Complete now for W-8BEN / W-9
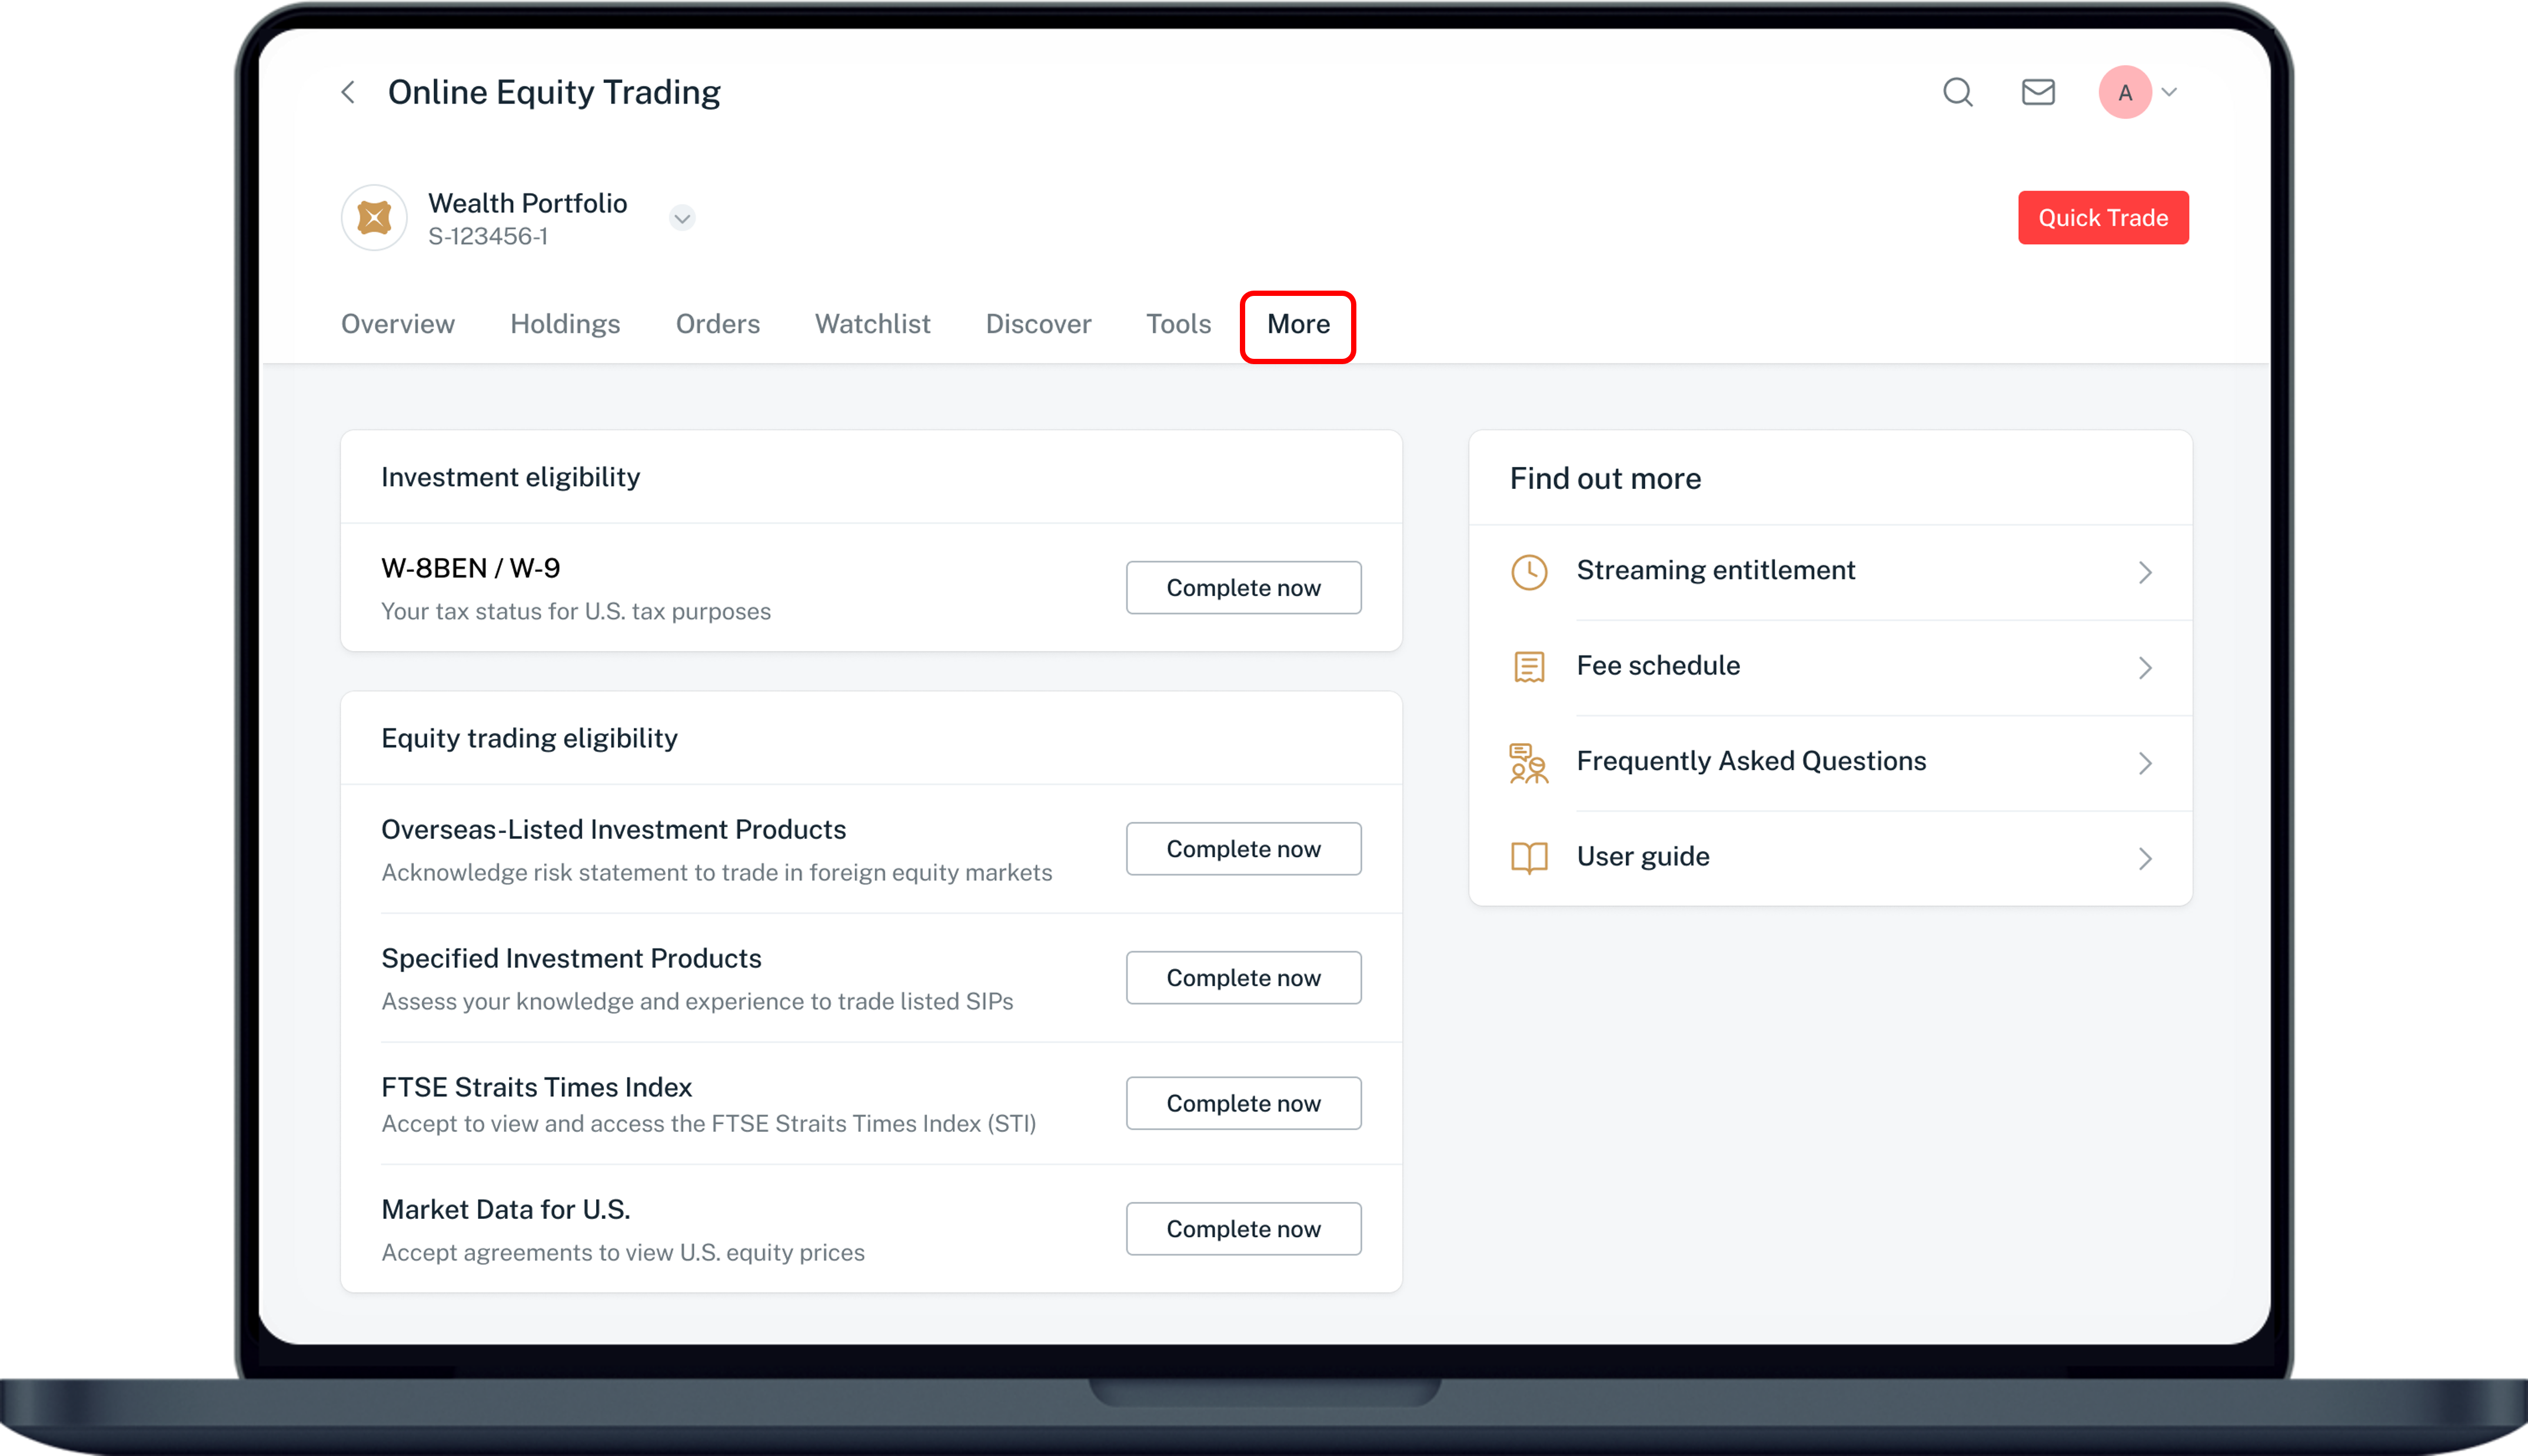Screen dimensions: 2528x1456 click(1242, 588)
